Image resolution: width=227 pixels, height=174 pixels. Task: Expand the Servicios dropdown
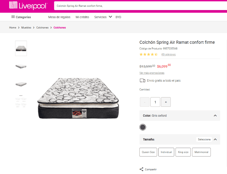tap(110, 17)
